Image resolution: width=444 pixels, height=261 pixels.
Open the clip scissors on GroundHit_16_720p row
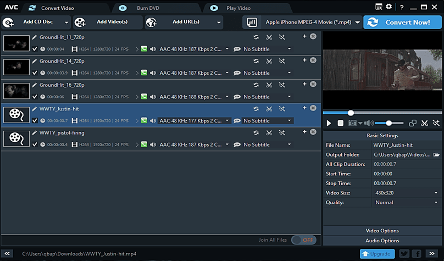(269, 85)
